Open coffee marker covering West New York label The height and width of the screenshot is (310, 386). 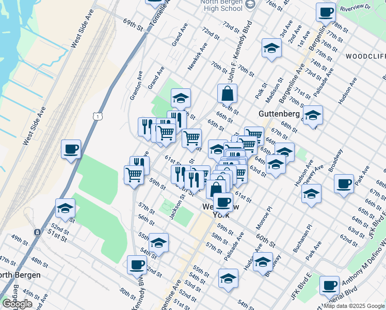(223, 203)
